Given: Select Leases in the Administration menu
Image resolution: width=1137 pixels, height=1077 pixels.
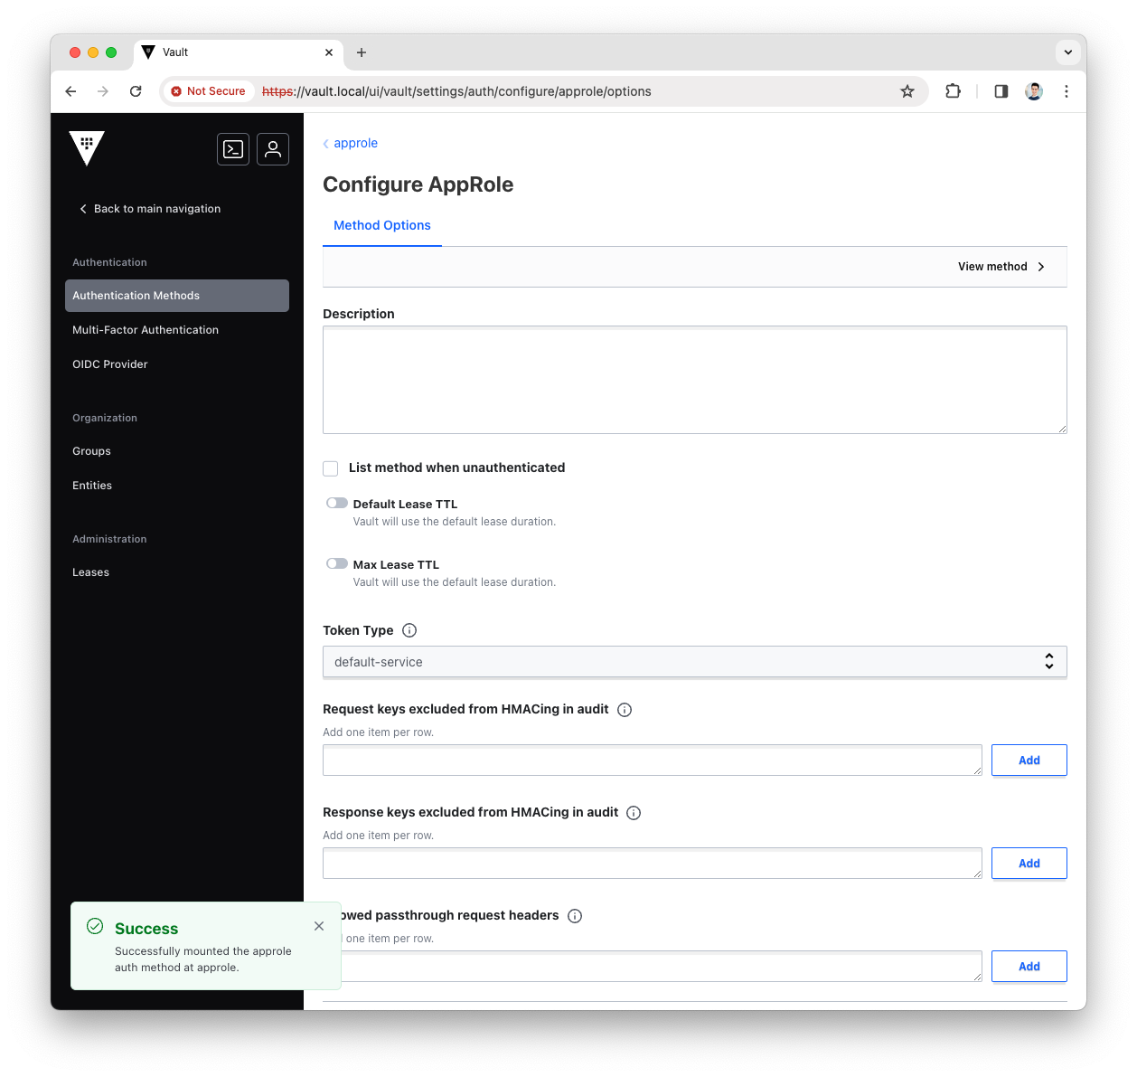Looking at the screenshot, I should (90, 572).
